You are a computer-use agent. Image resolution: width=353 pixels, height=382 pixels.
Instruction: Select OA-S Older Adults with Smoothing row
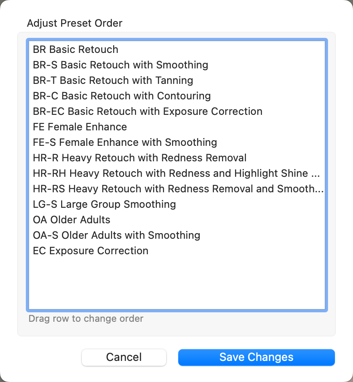[x=116, y=235]
